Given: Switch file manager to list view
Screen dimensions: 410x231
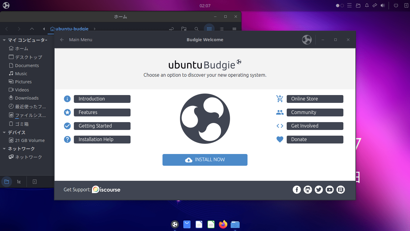Looking at the screenshot, I should coord(222,29).
